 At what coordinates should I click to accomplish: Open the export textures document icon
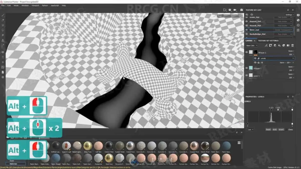pos(3,72)
